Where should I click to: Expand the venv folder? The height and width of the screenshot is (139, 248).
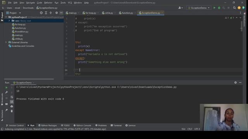click(x=9, y=20)
